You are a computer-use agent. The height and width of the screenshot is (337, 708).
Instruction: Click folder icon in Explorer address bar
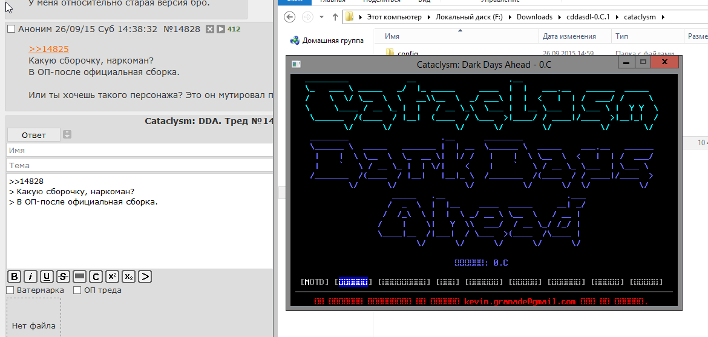(x=350, y=17)
